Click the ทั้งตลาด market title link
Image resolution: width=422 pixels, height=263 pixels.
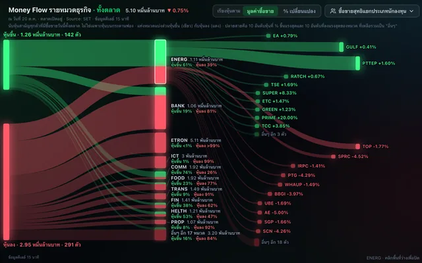(108, 11)
